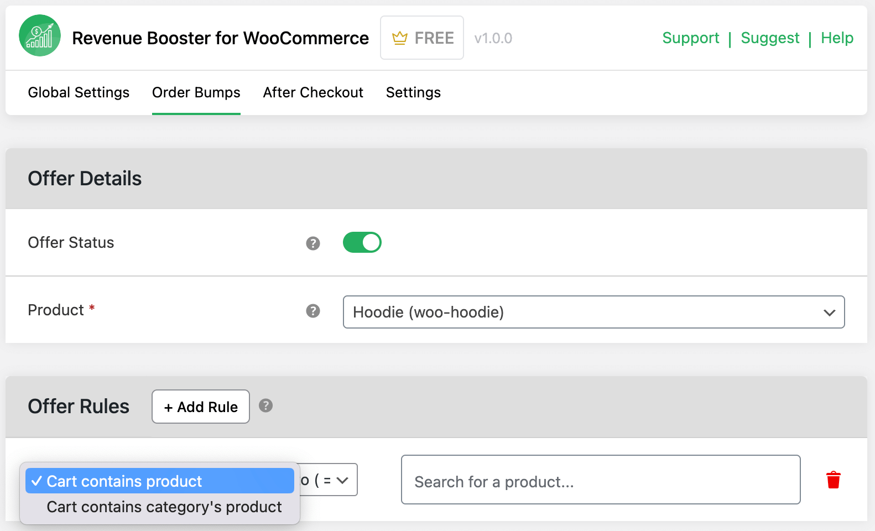
Task: Click the Revenue Booster green logo icon
Action: tap(40, 35)
